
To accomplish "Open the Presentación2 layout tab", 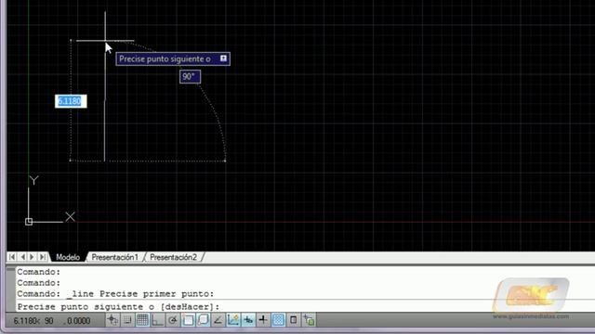I will pos(174,257).
